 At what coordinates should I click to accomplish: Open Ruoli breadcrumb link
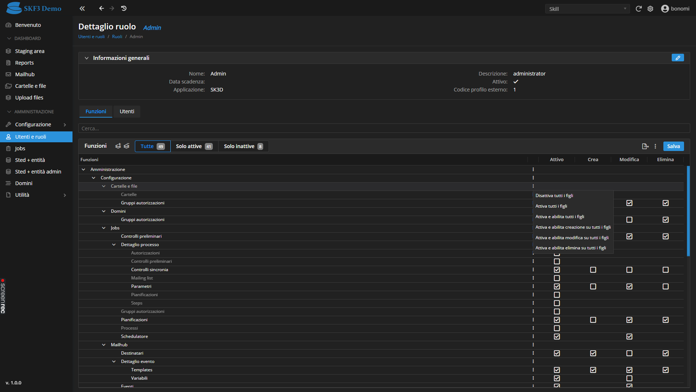(117, 37)
